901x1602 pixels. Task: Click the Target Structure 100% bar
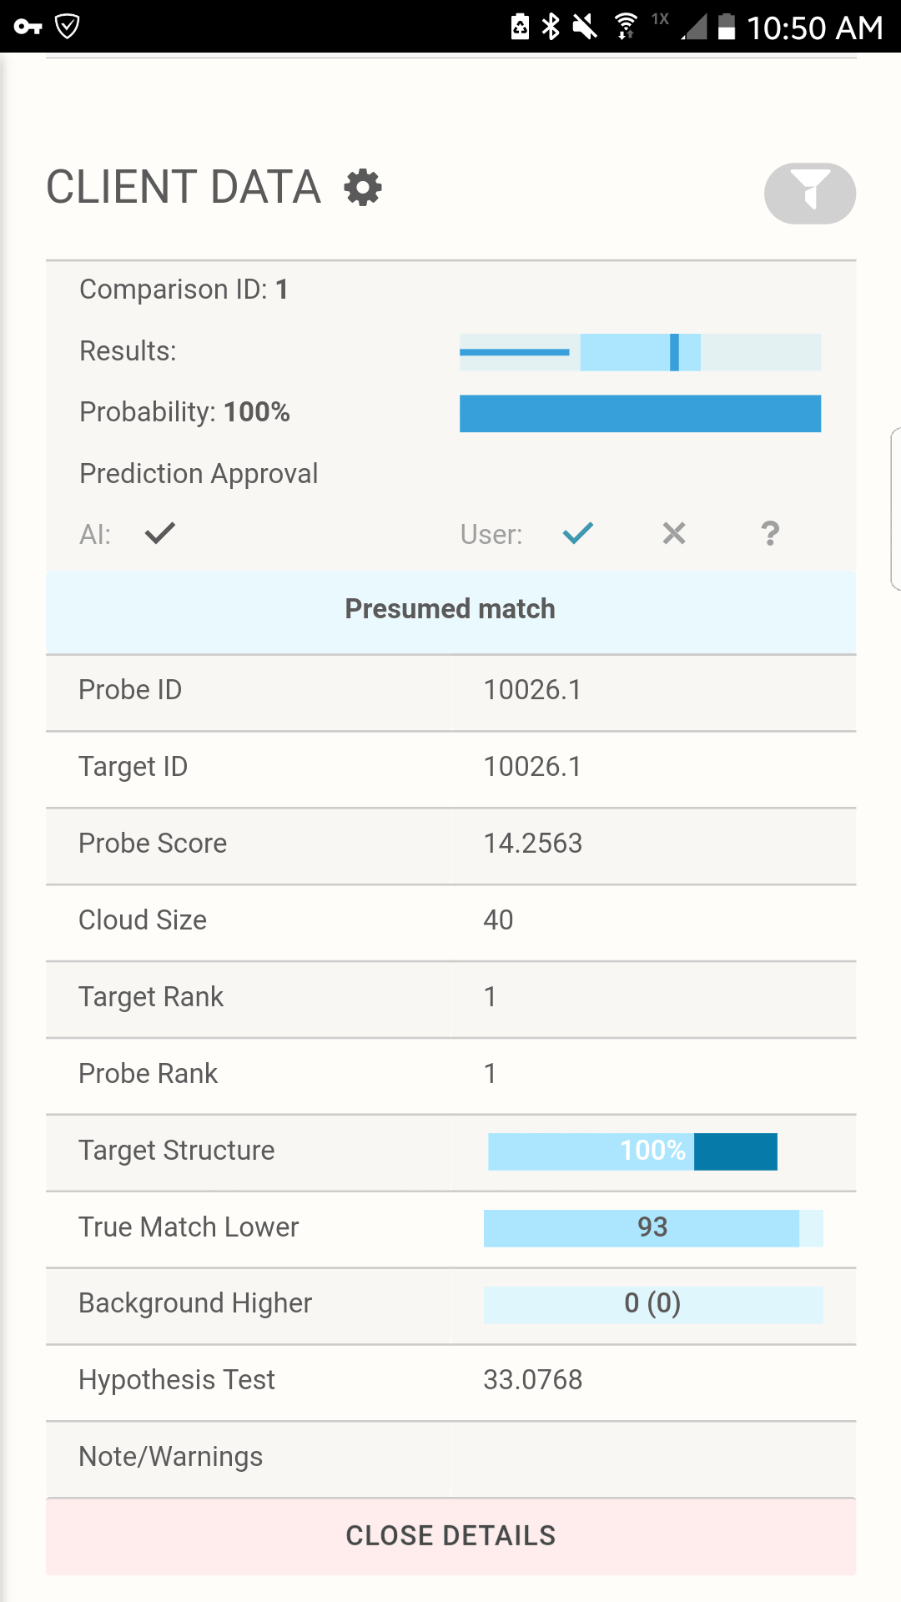coord(632,1151)
